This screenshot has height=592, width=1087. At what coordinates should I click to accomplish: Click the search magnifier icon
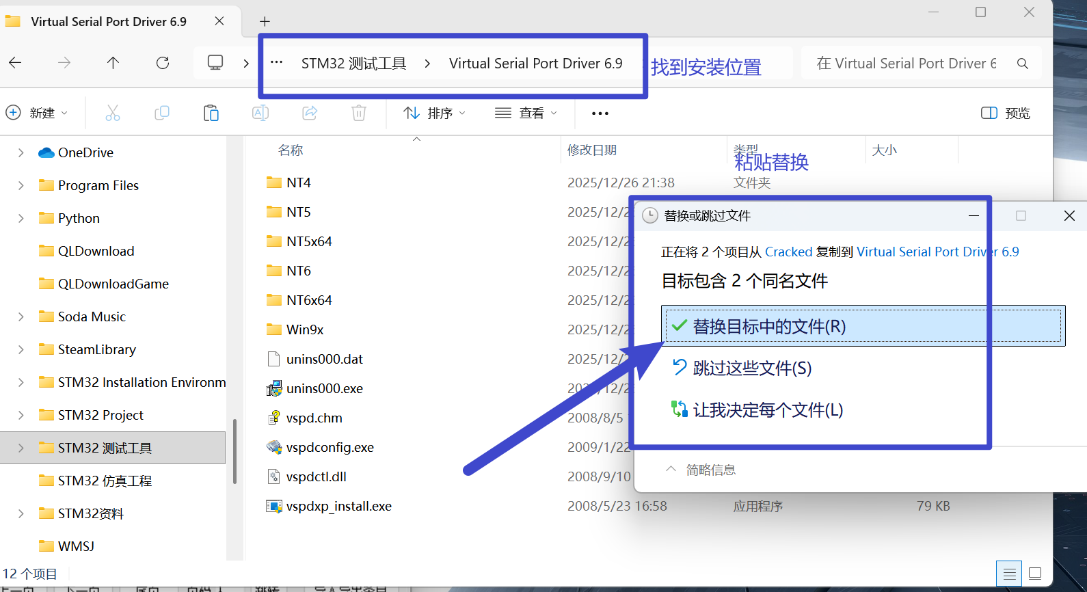[x=1023, y=64]
